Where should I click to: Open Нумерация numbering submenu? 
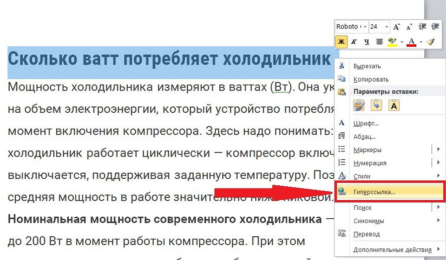(x=370, y=163)
